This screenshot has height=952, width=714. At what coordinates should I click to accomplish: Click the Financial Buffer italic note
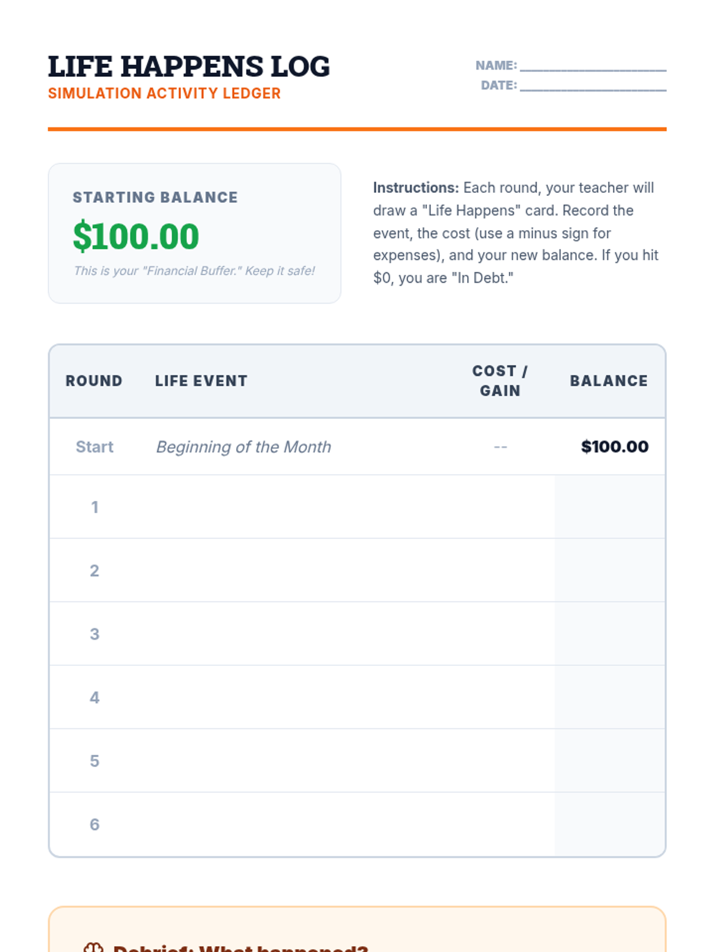pos(194,271)
